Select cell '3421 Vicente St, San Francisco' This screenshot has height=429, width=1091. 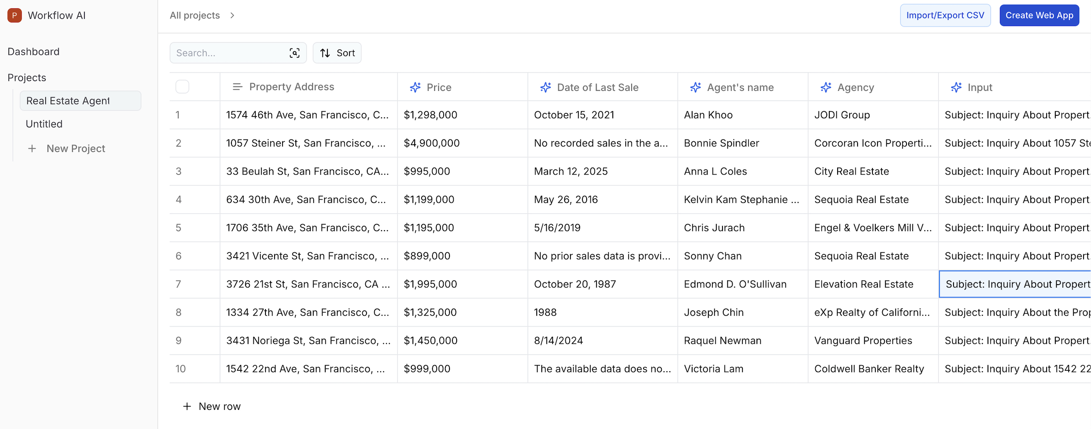(309, 256)
